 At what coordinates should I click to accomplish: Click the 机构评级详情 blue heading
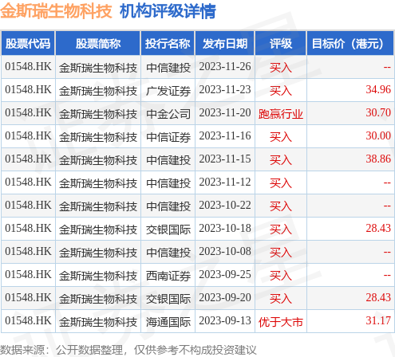pyautogui.click(x=168, y=11)
